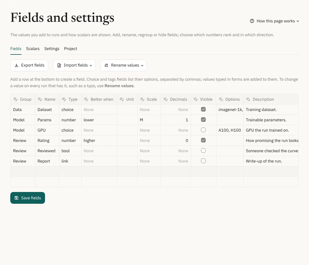Click the Rename values button label
This screenshot has width=309, height=265.
pos(125,65)
